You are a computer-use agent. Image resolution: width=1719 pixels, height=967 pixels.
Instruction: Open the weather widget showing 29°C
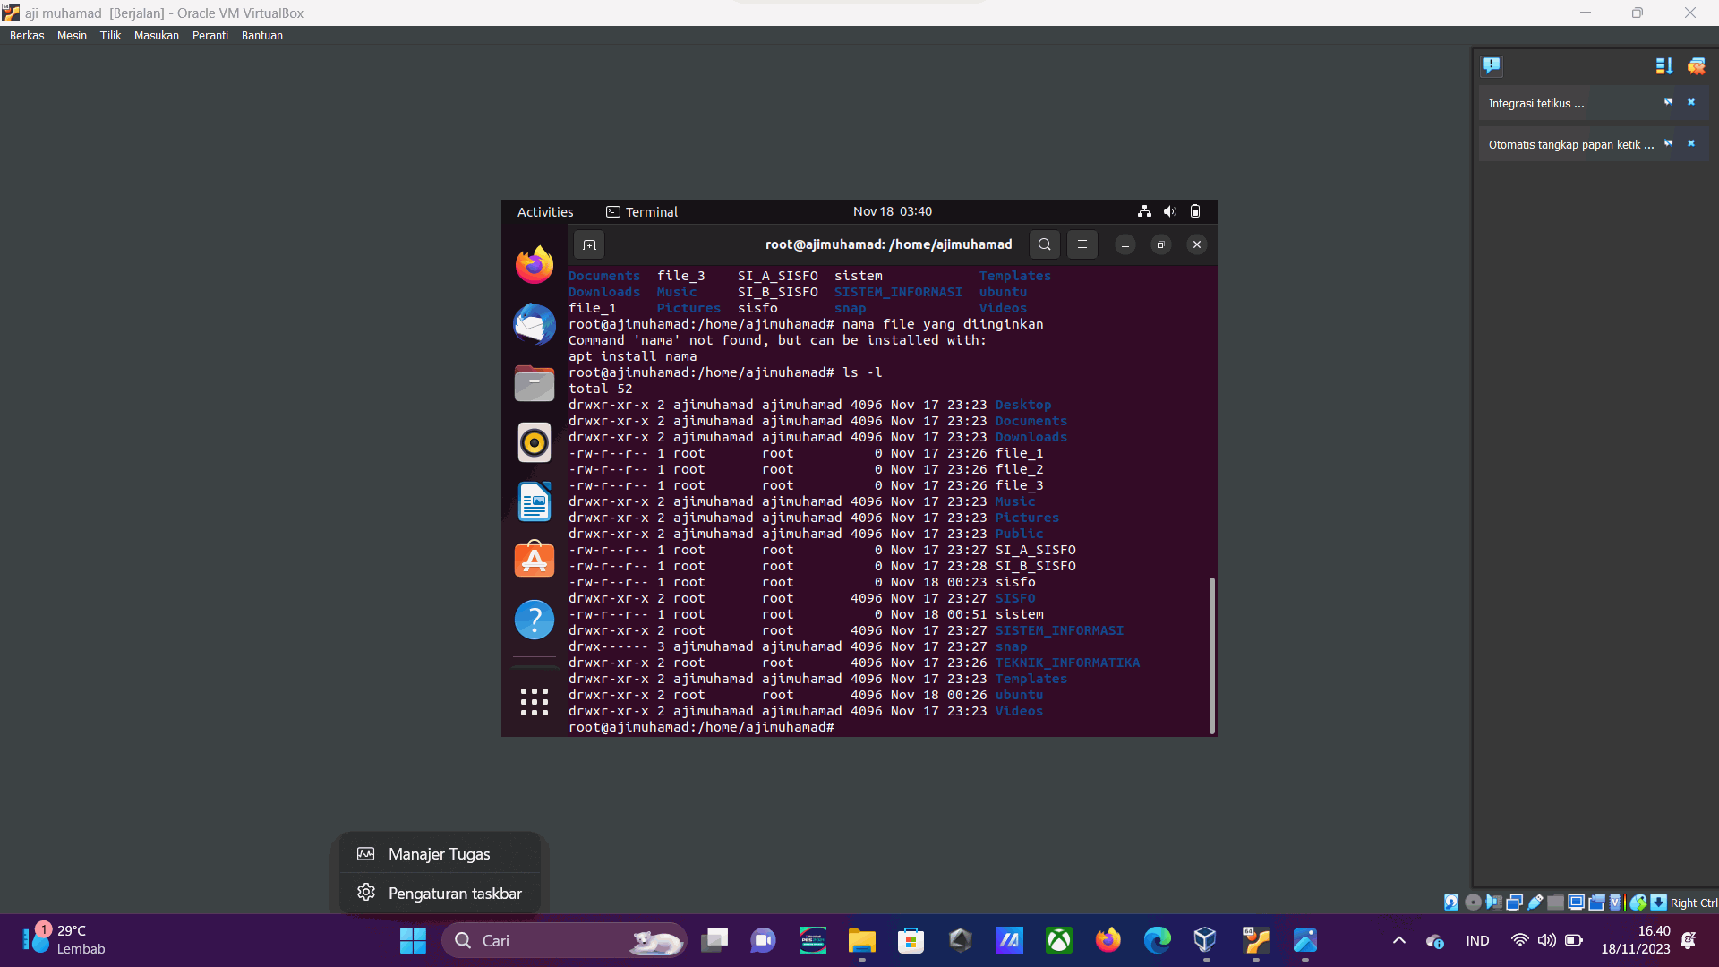coord(64,940)
